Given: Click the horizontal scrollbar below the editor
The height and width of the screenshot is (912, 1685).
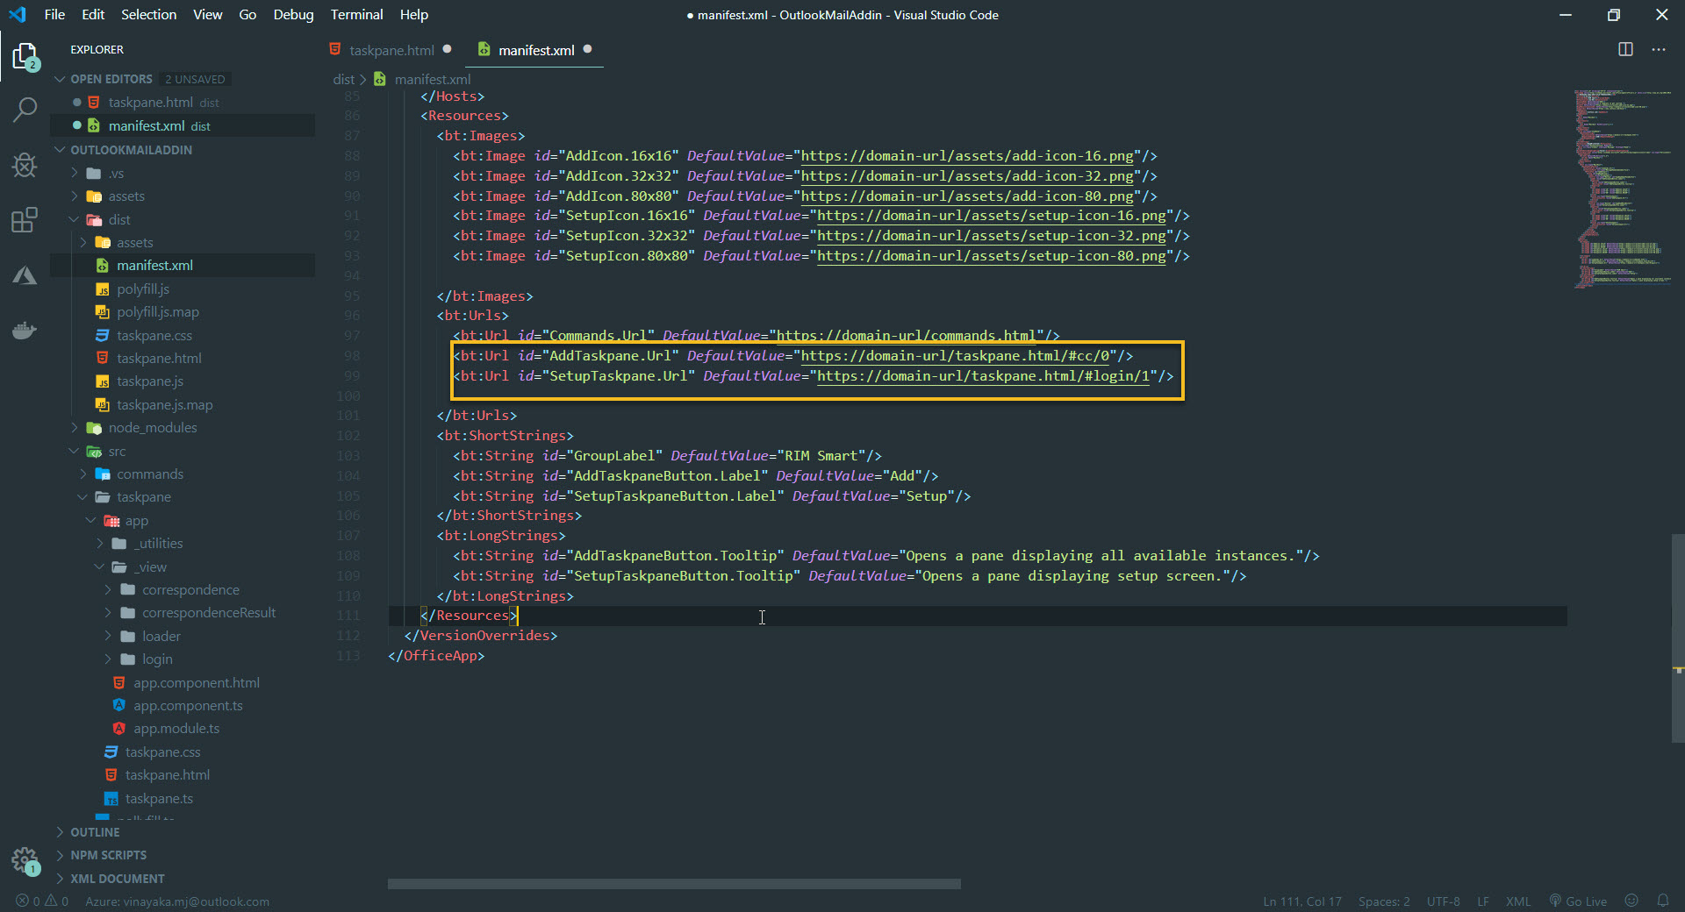Looking at the screenshot, I should pyautogui.click(x=672, y=884).
